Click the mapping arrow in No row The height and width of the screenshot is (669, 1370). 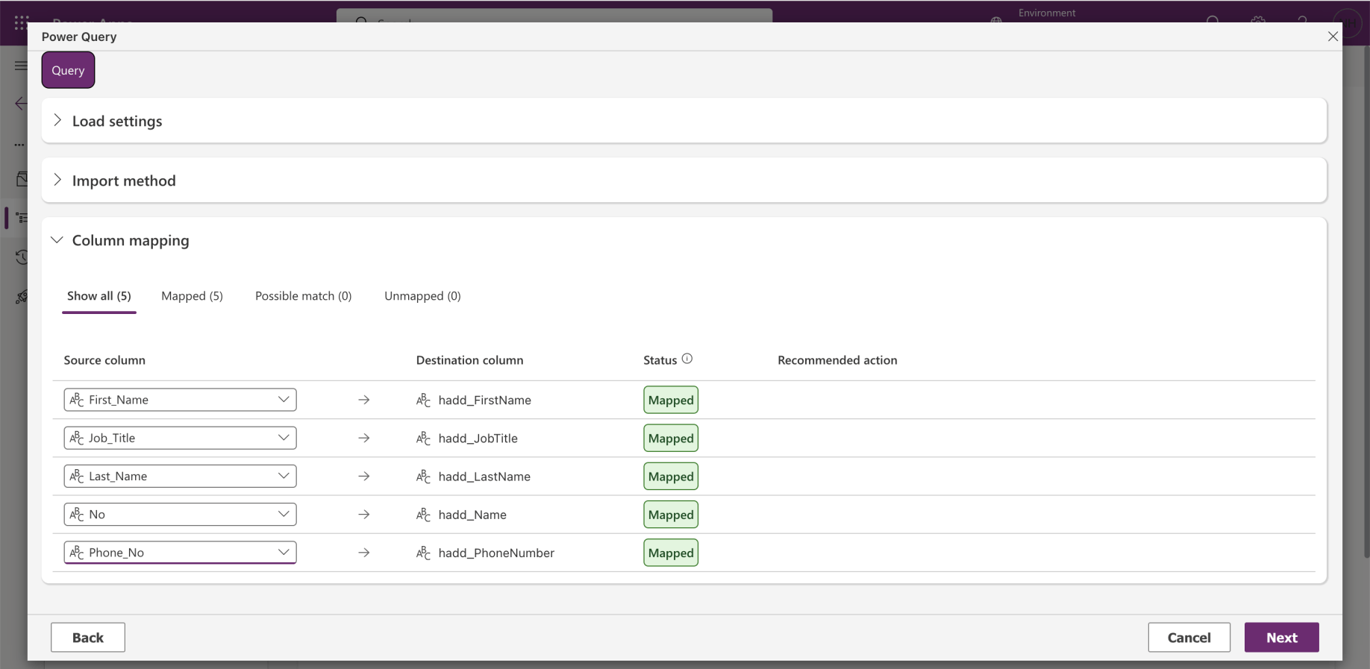click(x=364, y=515)
